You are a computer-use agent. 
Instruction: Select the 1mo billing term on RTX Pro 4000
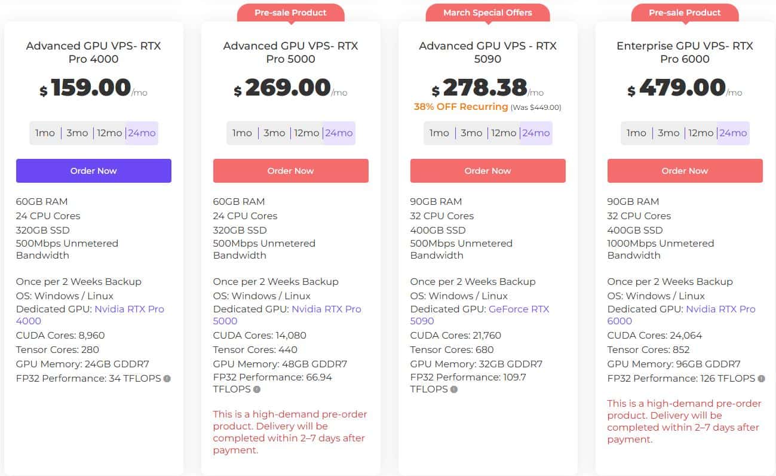pyautogui.click(x=45, y=133)
